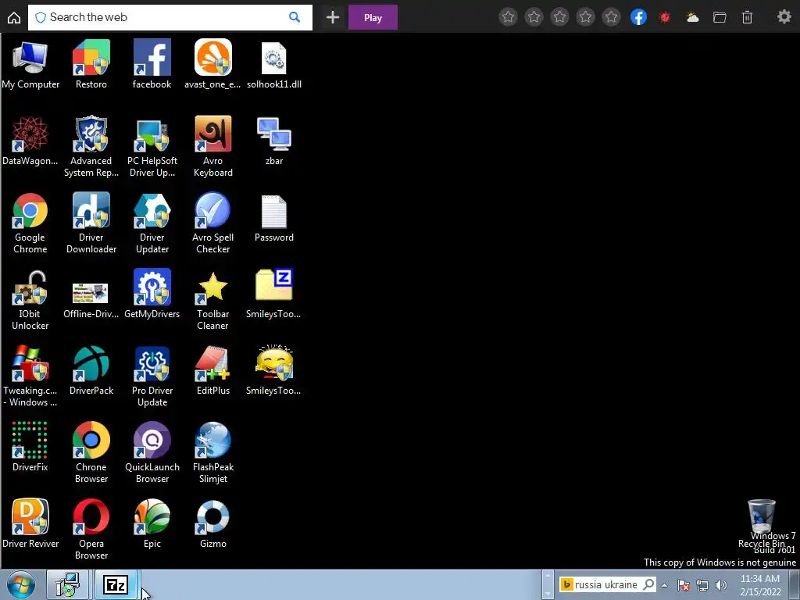
Task: Open the network tray icon
Action: [702, 585]
